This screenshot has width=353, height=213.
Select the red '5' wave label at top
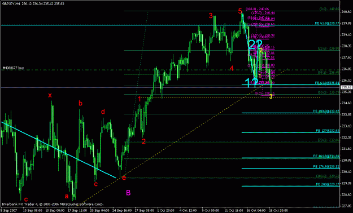pos(240,11)
